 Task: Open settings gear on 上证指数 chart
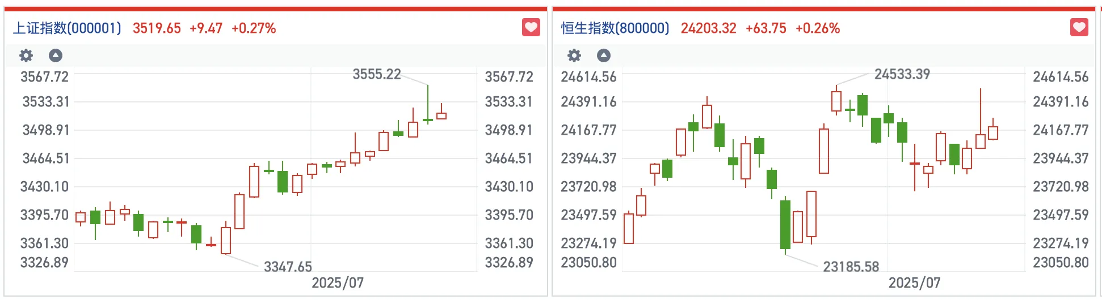pyautogui.click(x=26, y=55)
